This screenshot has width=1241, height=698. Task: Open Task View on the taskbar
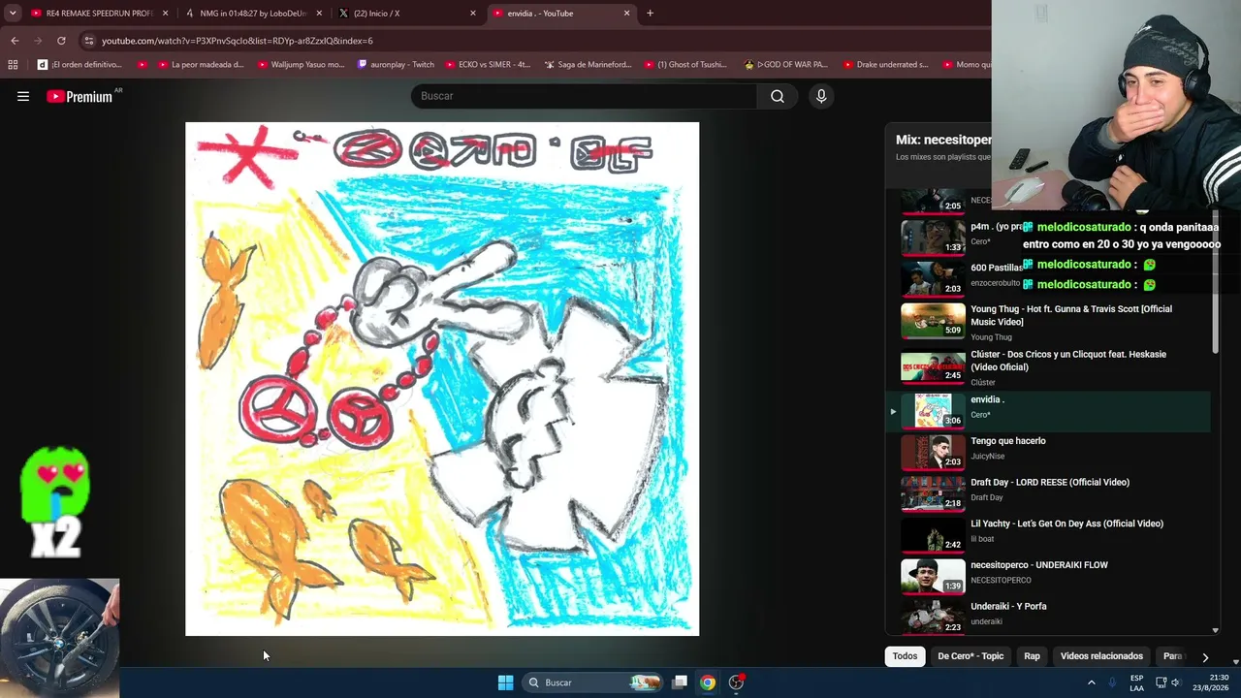point(680,682)
